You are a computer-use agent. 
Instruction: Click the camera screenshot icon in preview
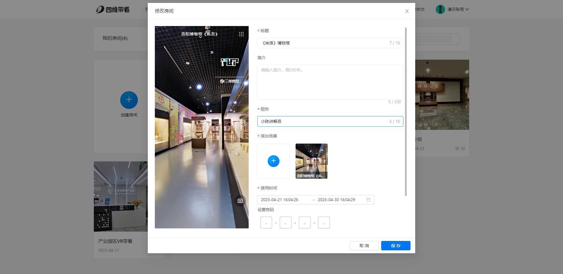pyautogui.click(x=240, y=201)
